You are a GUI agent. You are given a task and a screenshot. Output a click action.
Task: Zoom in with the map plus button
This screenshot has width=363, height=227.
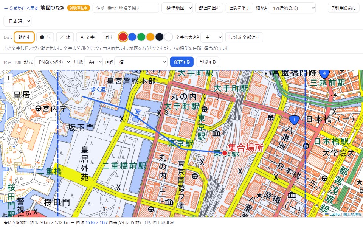[x=8, y=78]
